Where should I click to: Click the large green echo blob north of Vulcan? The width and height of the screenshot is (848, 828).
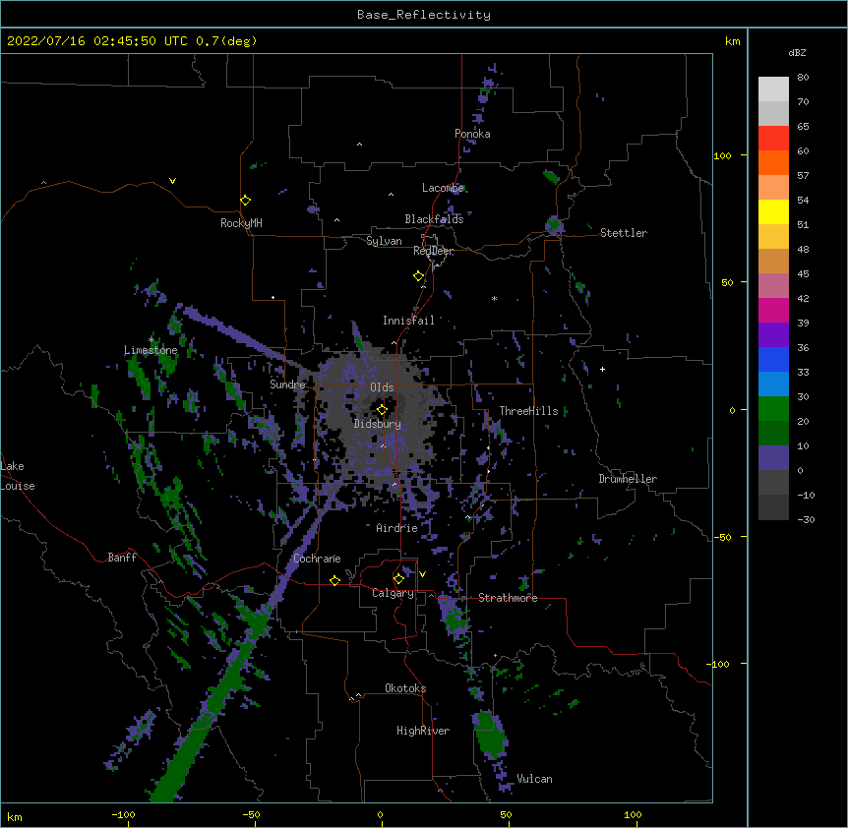click(491, 735)
